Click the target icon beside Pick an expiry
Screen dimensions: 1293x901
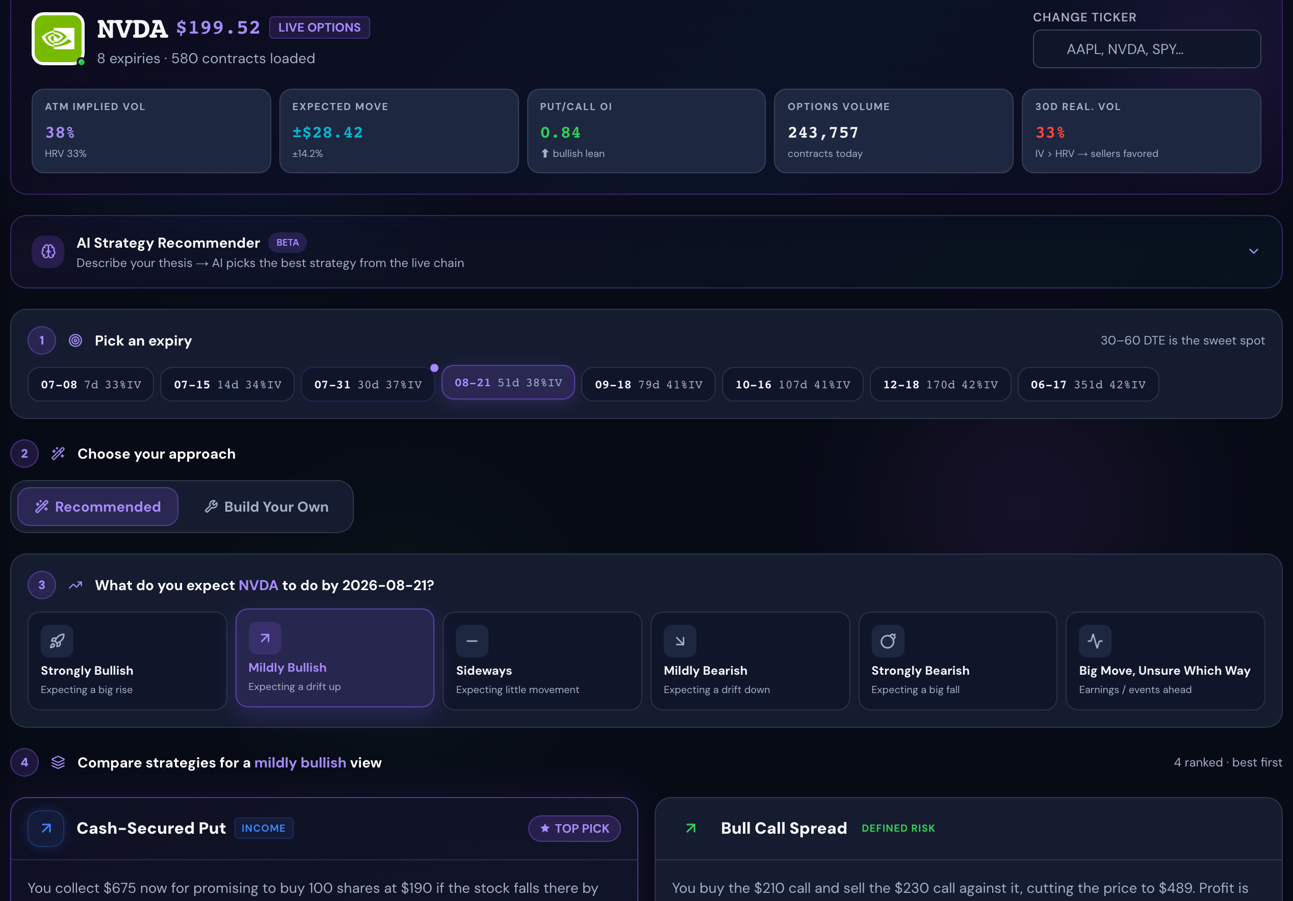pos(75,340)
